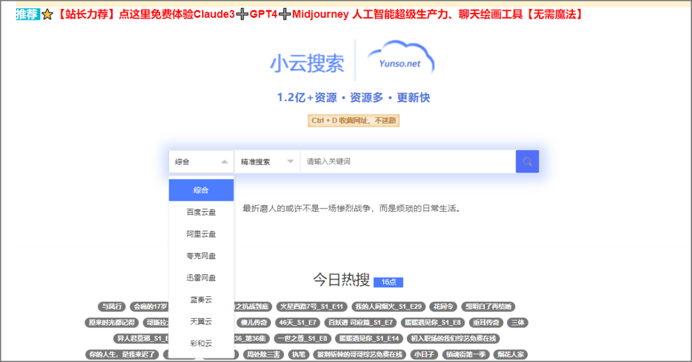Open hot search tag 你的人生，是我来迟了
This screenshot has height=362, width=692.
click(x=122, y=354)
